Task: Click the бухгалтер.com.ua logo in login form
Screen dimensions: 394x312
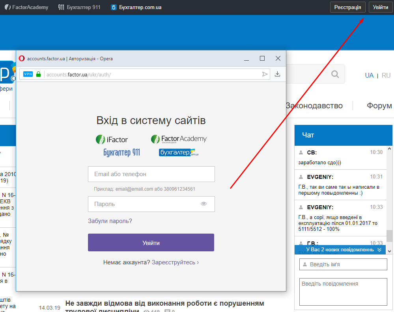Action: 179,152
